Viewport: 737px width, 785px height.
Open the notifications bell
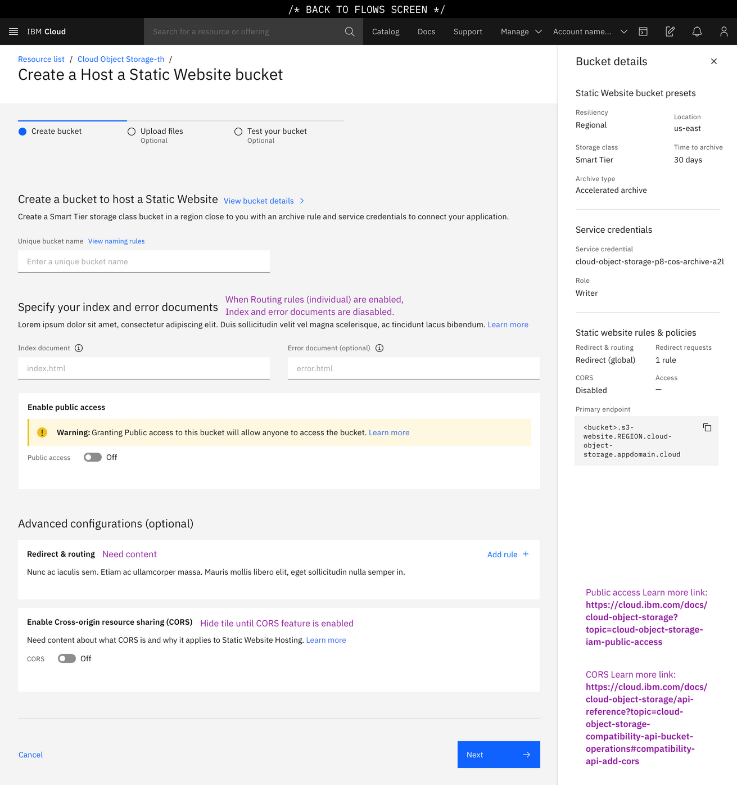pos(697,31)
